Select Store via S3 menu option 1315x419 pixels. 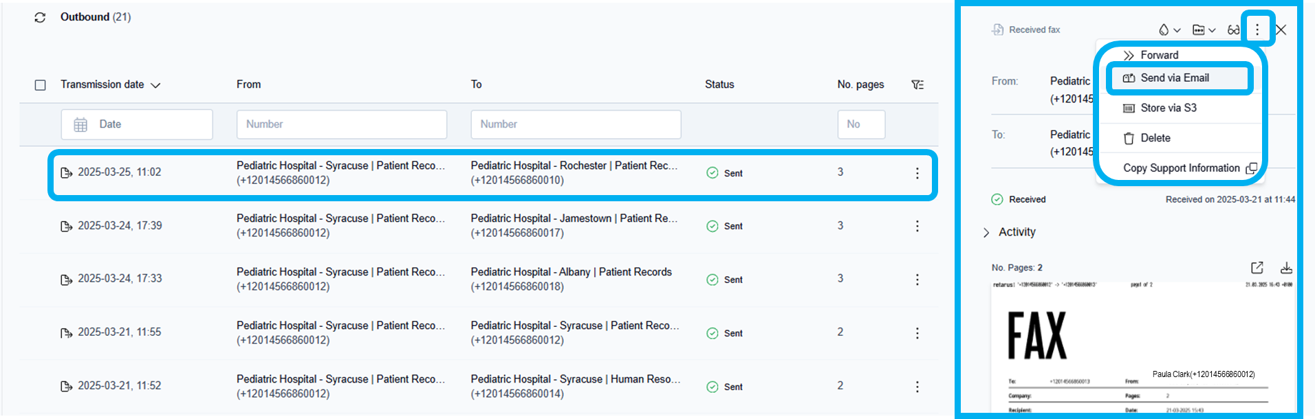pos(1168,108)
